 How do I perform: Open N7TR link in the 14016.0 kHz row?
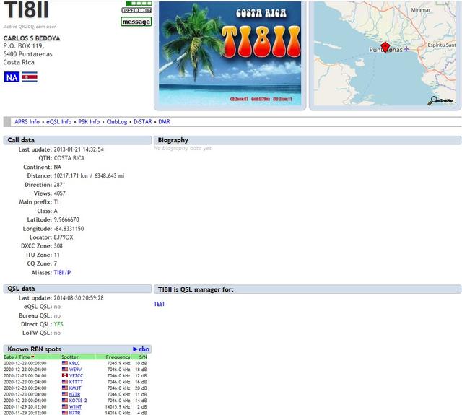coord(74,413)
